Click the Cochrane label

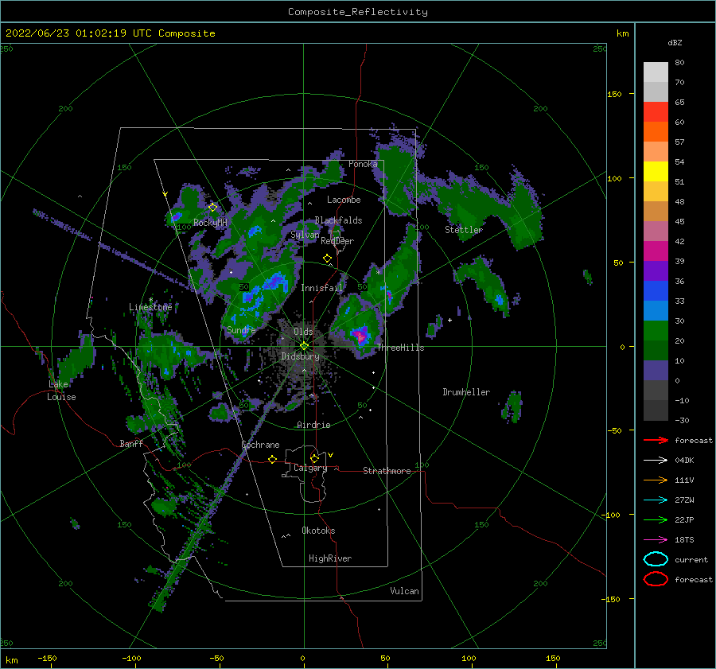(x=260, y=445)
